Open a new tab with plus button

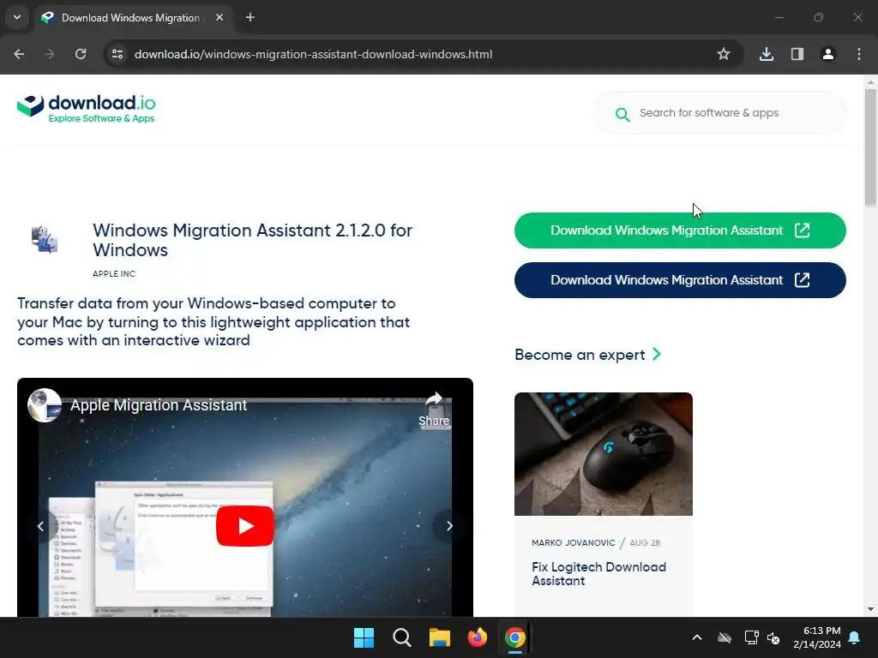[250, 17]
